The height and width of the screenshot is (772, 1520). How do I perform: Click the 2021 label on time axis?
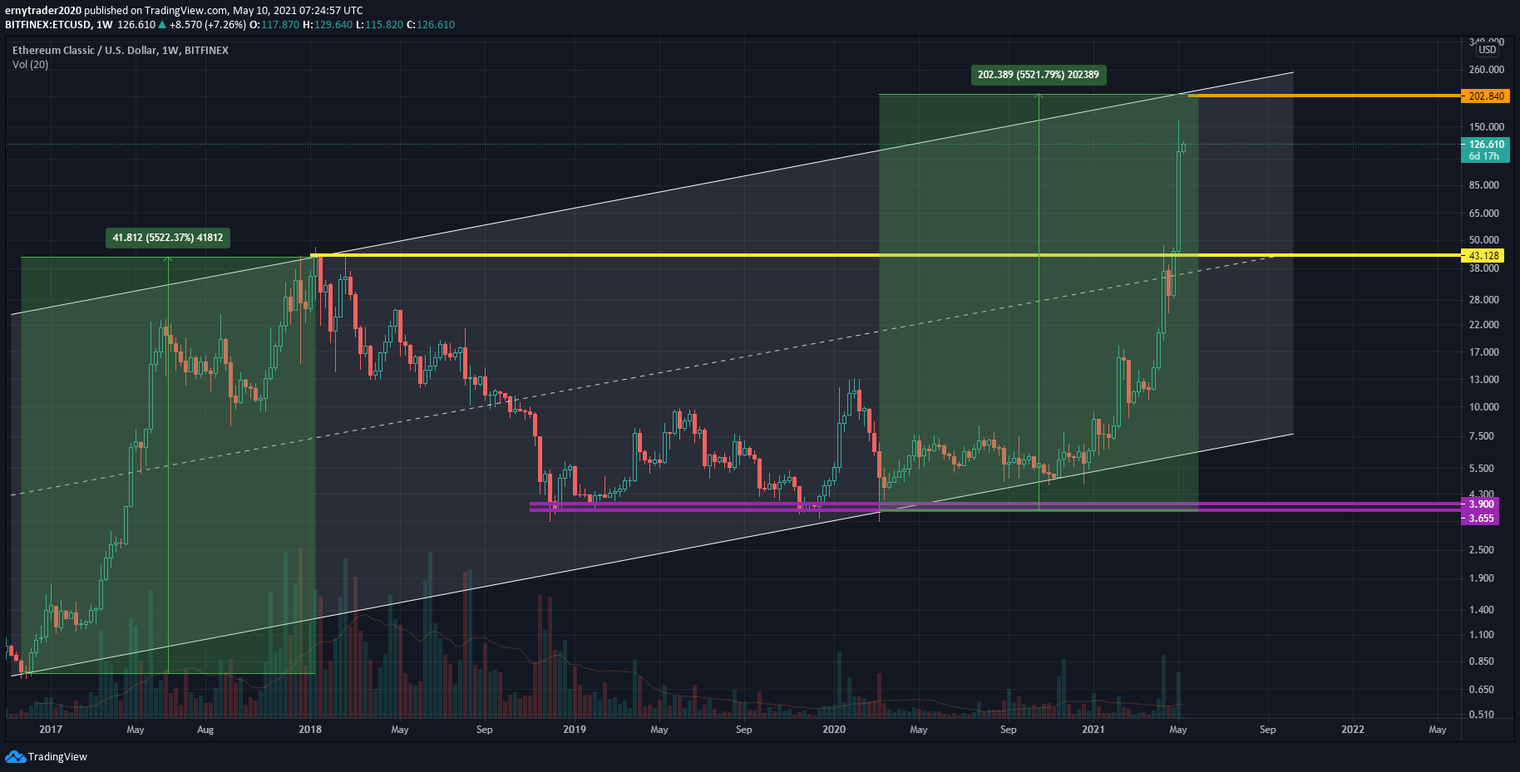click(x=1093, y=730)
